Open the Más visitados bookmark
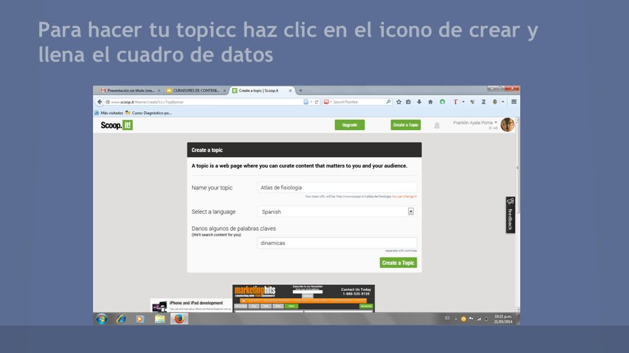 (x=109, y=113)
